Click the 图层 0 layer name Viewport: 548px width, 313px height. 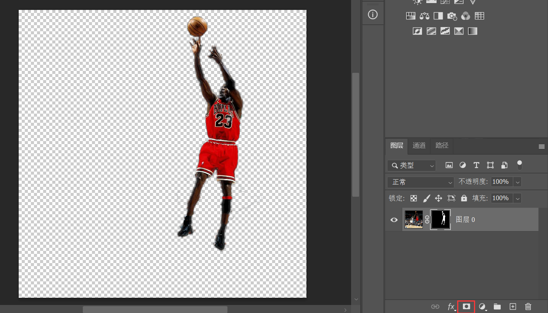click(x=466, y=220)
